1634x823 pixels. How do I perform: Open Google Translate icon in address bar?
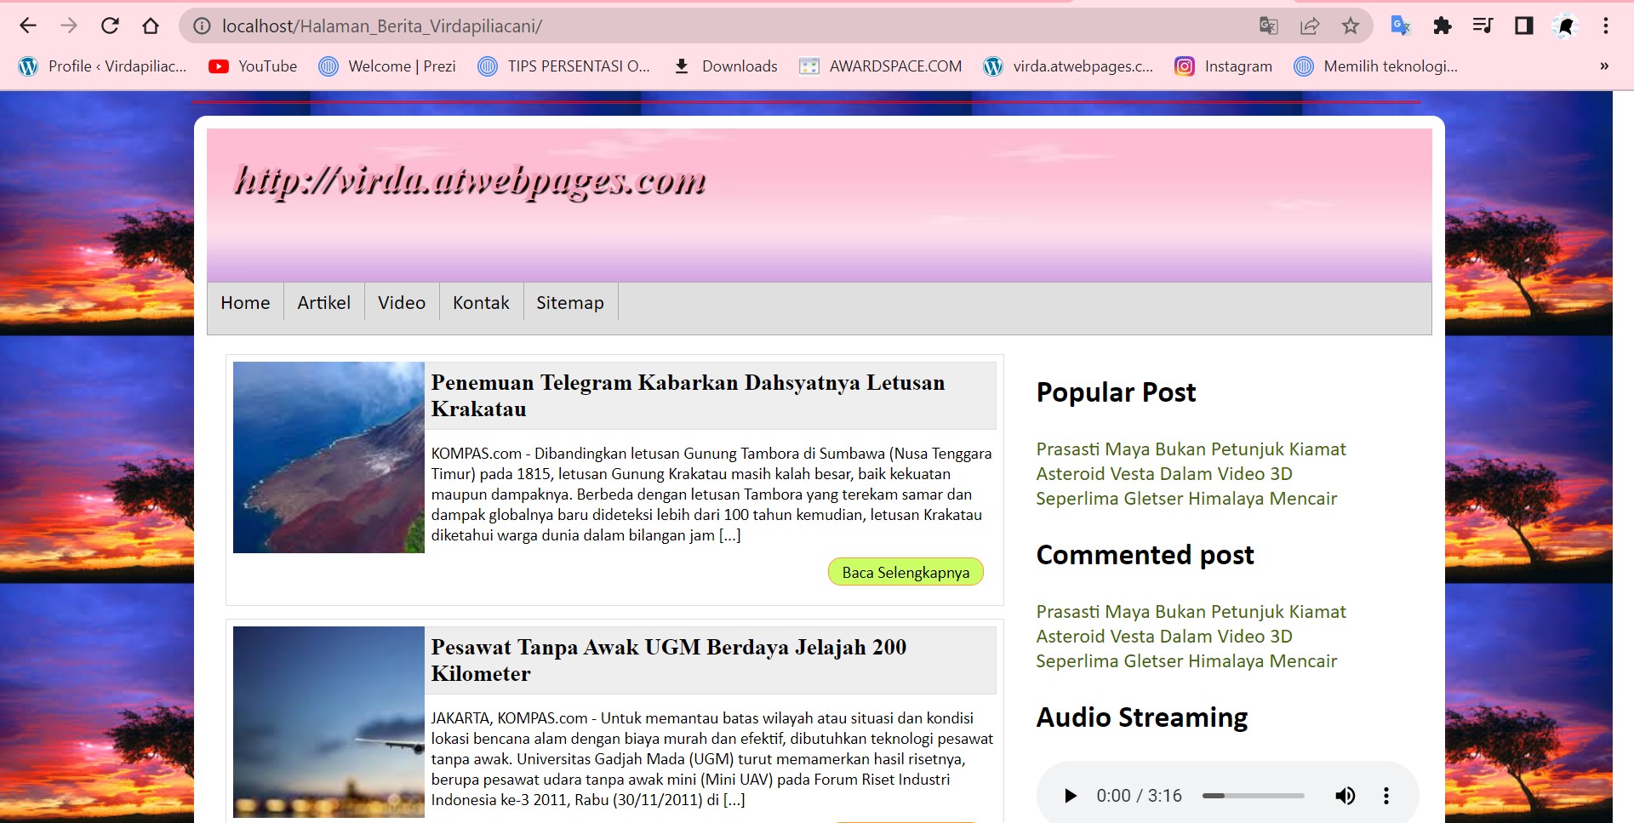1268,26
